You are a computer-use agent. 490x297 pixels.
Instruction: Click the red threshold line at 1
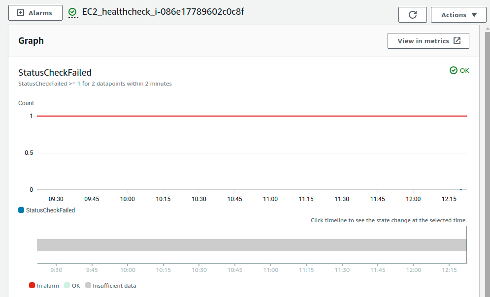click(x=252, y=116)
